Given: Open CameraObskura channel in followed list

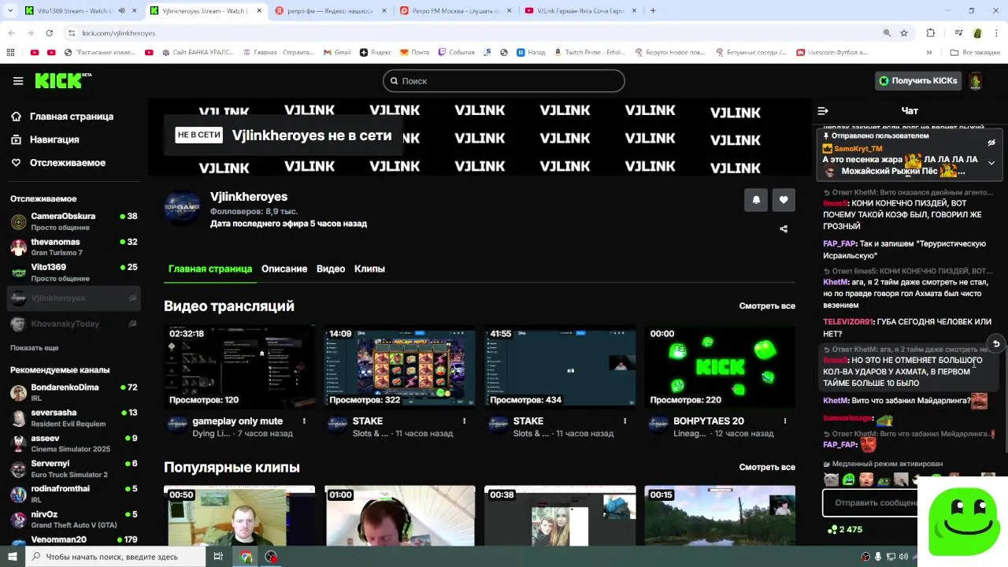Looking at the screenshot, I should 74,221.
